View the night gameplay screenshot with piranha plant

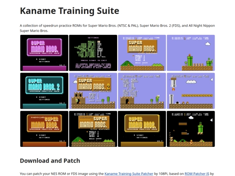191,129
